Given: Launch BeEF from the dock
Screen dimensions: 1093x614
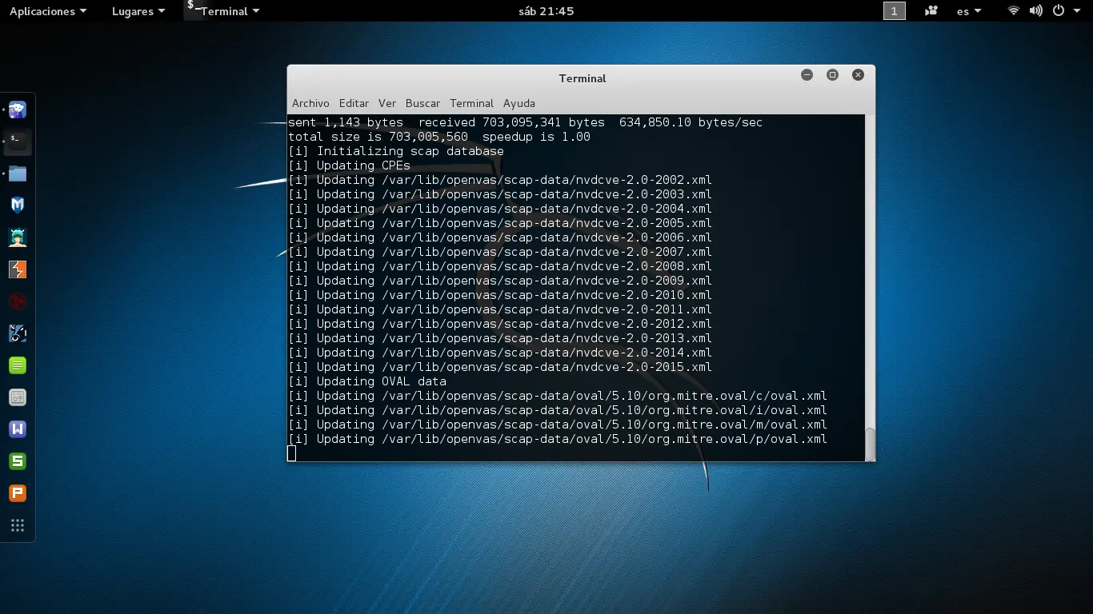Looking at the screenshot, I should (x=18, y=333).
